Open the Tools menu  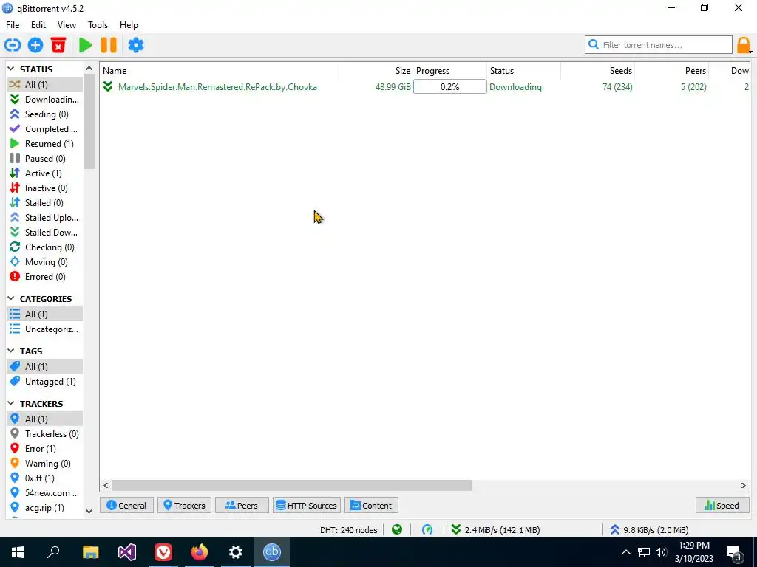(x=98, y=25)
